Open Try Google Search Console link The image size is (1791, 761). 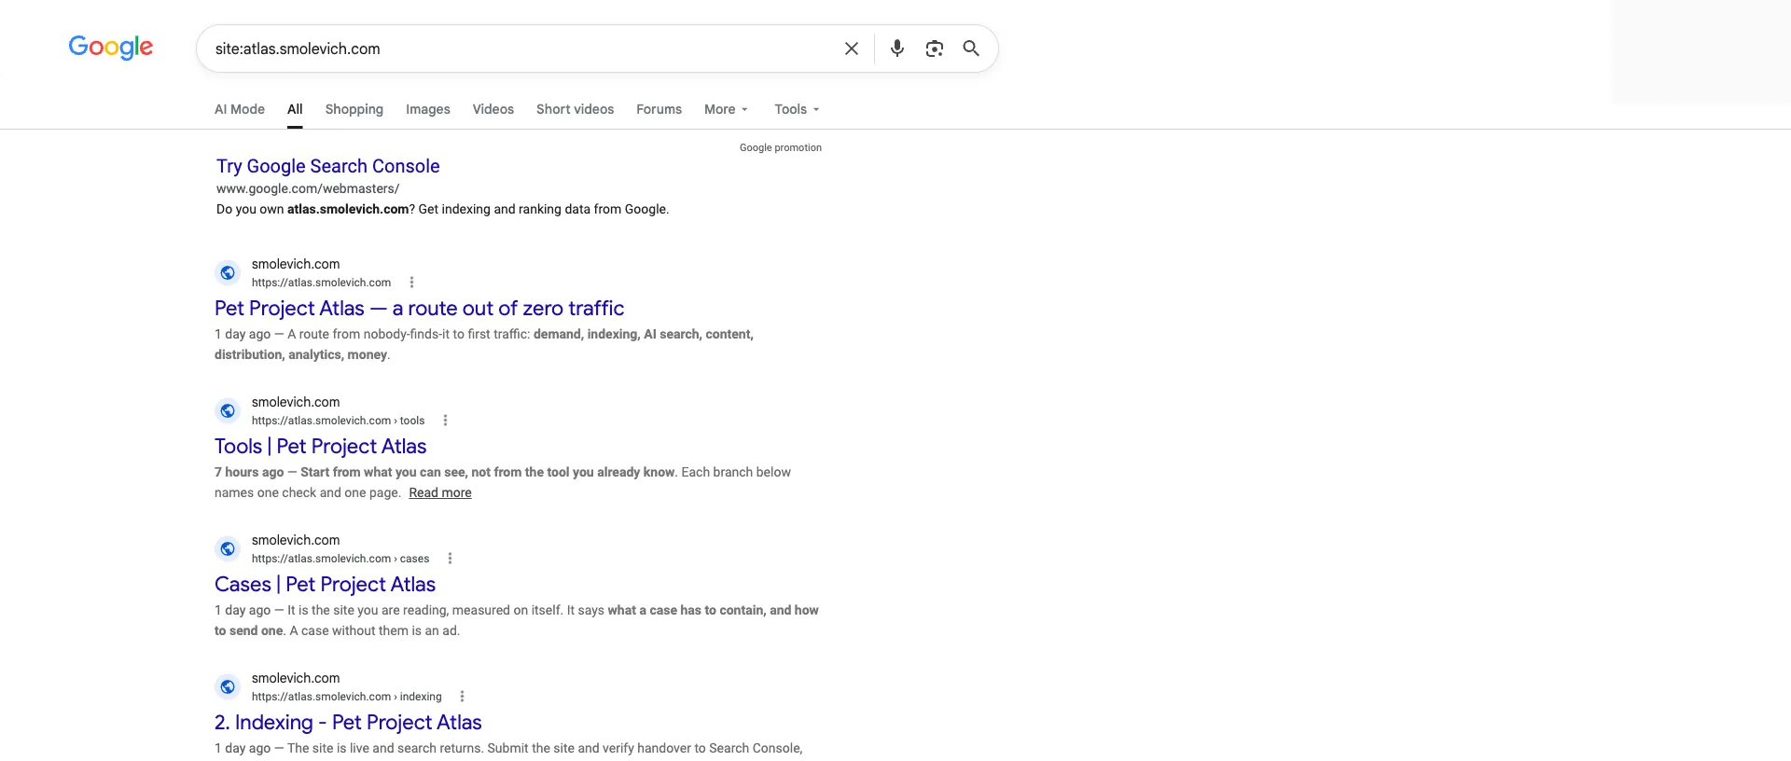328,166
